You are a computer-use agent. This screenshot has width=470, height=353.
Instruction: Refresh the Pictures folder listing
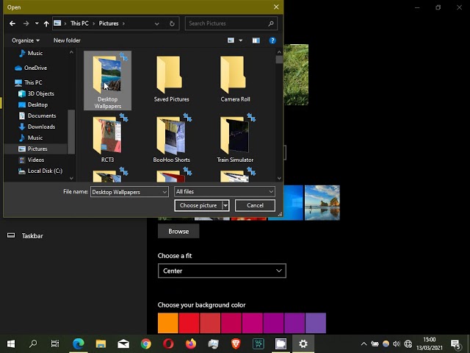pyautogui.click(x=172, y=24)
